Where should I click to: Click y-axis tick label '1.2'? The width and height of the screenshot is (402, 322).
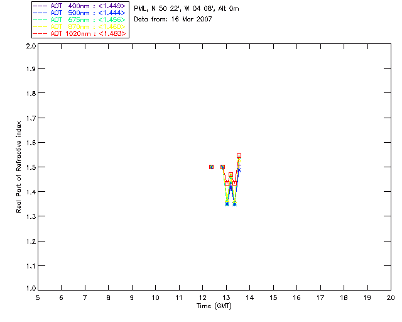(x=31, y=241)
